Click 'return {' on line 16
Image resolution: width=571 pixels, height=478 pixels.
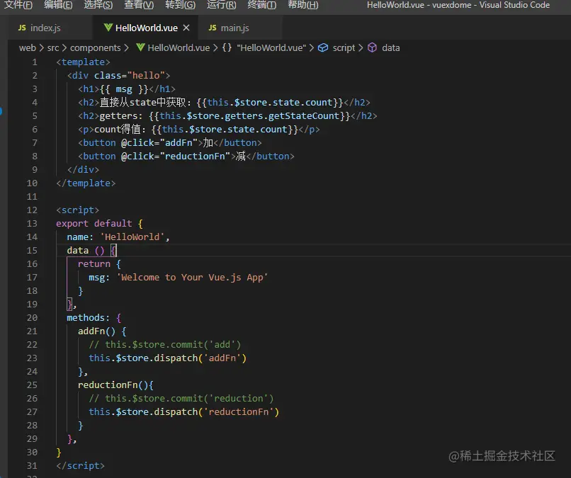click(99, 264)
